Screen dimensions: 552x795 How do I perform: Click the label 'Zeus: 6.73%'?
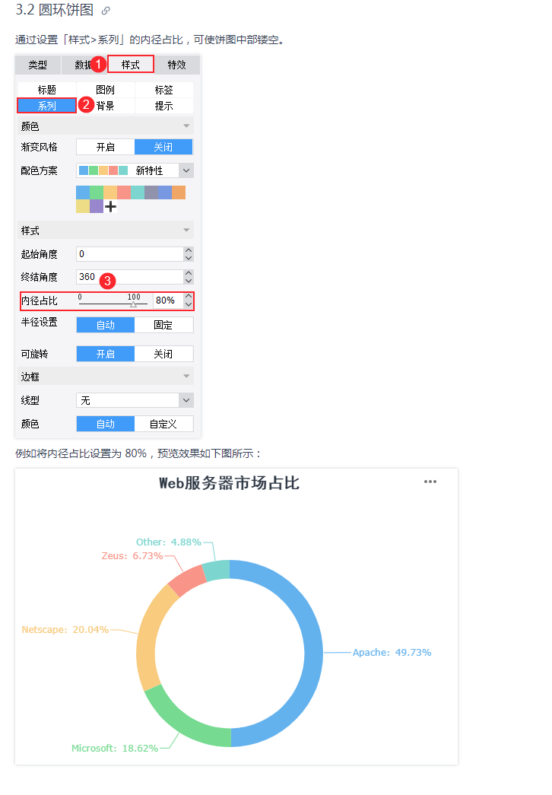132,556
